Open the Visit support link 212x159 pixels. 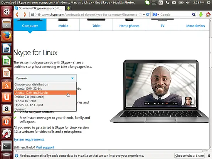(45, 147)
